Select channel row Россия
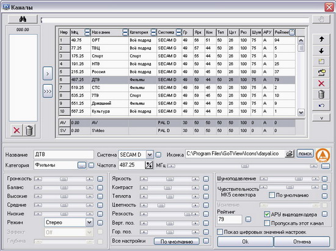This screenshot has height=251, width=336. point(177,72)
